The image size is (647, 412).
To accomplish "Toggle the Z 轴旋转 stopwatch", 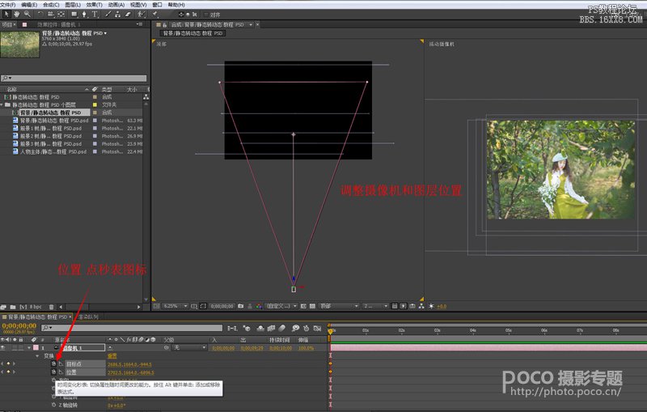I will tap(53, 405).
